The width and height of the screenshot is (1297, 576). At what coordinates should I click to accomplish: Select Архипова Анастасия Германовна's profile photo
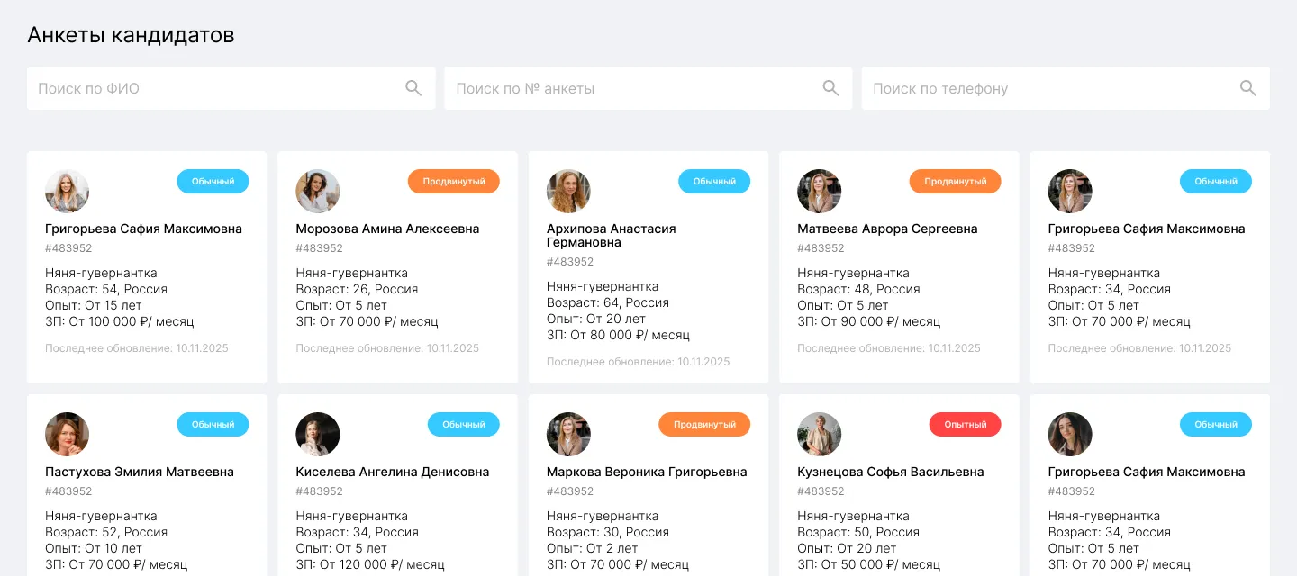568,191
